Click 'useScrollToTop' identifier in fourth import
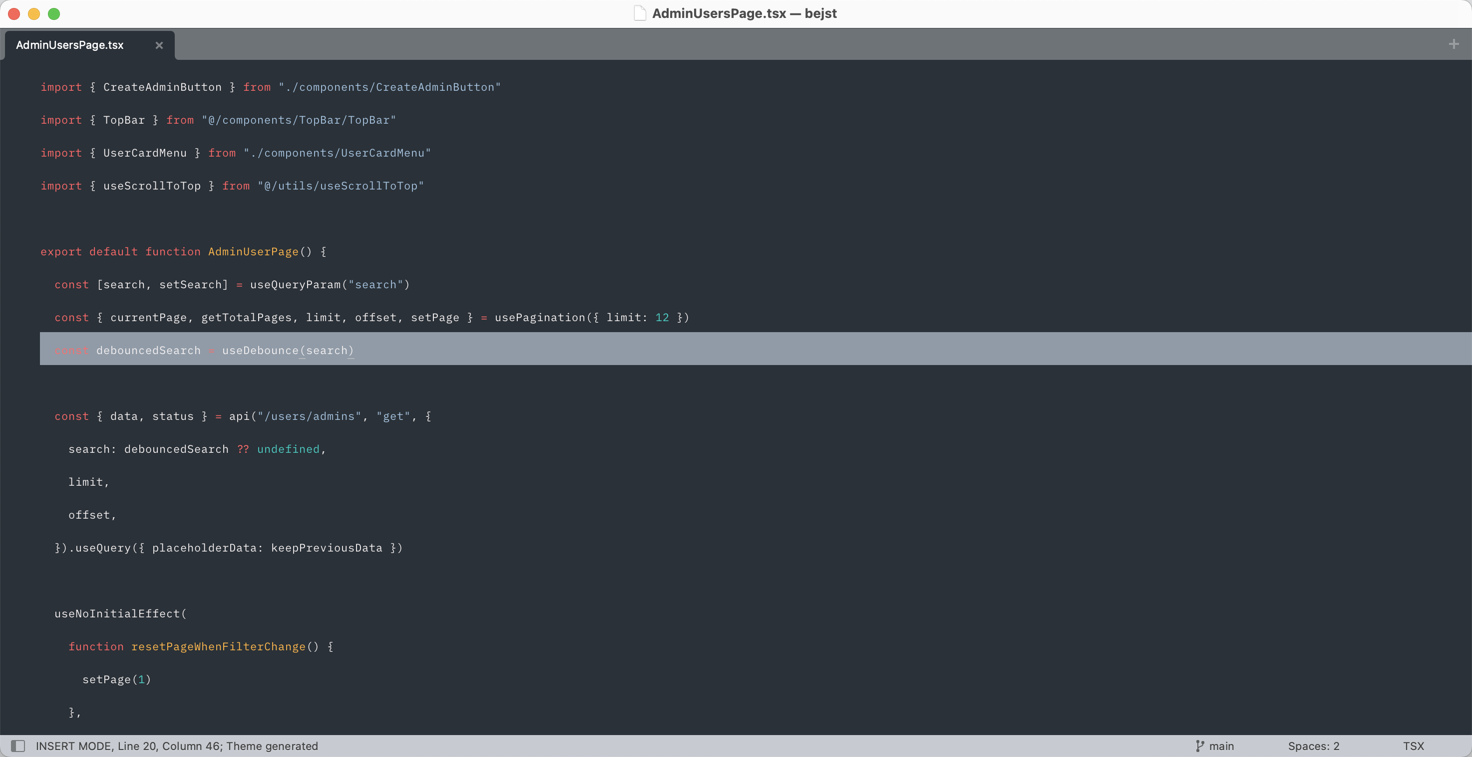The width and height of the screenshot is (1472, 757). pos(152,186)
